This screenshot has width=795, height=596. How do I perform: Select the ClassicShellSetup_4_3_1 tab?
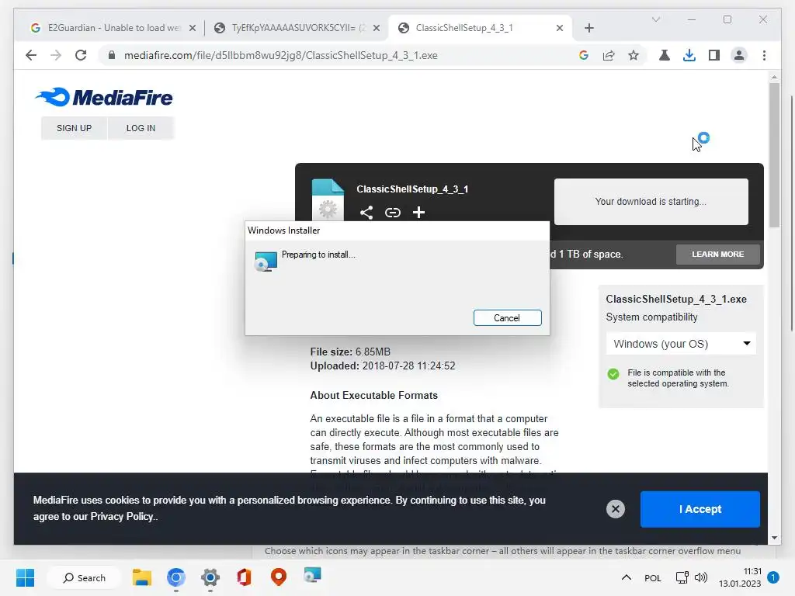pos(480,28)
